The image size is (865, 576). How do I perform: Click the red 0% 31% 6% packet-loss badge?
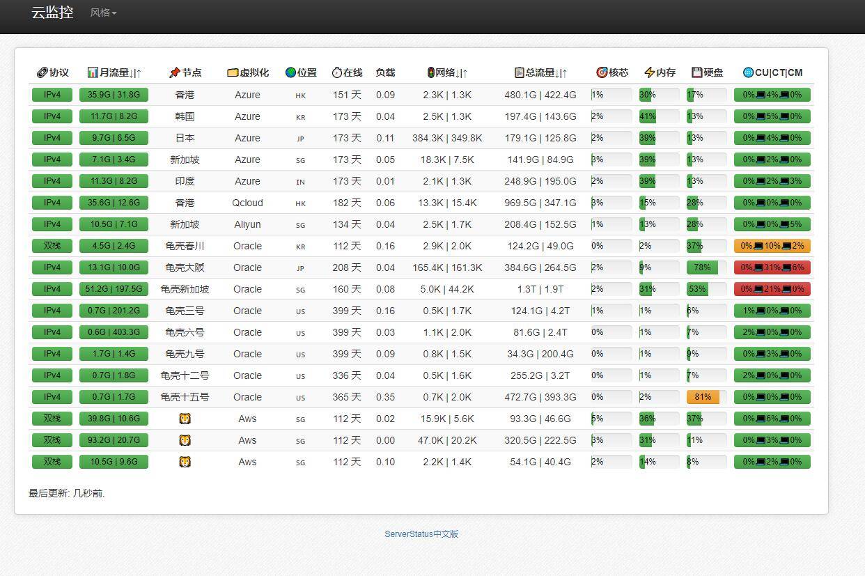[x=772, y=267]
